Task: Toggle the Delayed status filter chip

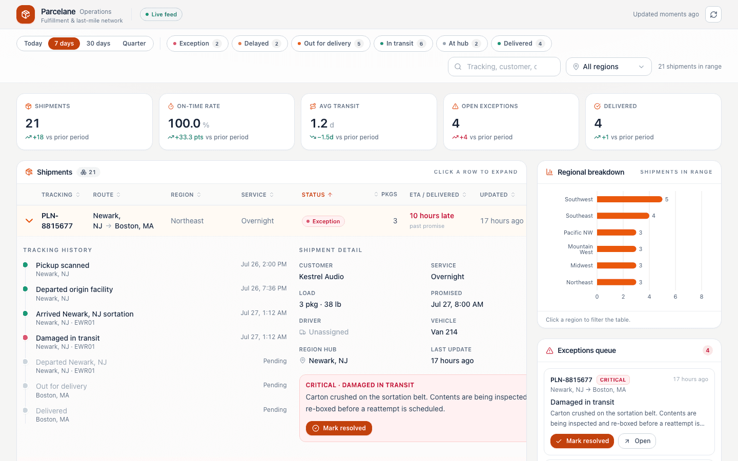Action: pyautogui.click(x=260, y=44)
